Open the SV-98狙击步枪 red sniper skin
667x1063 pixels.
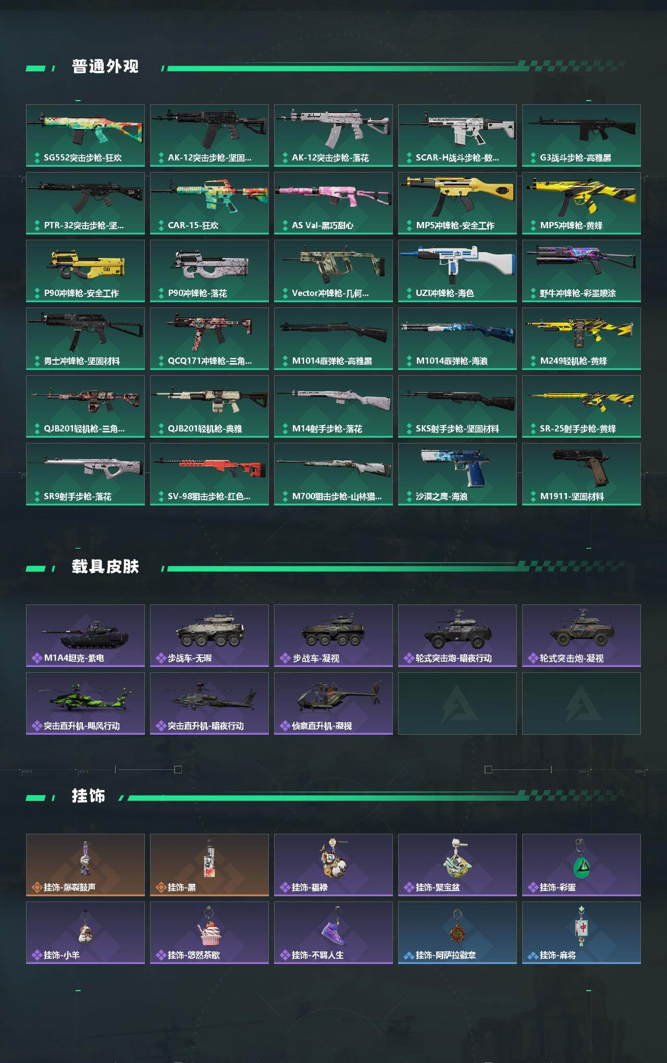(x=209, y=474)
